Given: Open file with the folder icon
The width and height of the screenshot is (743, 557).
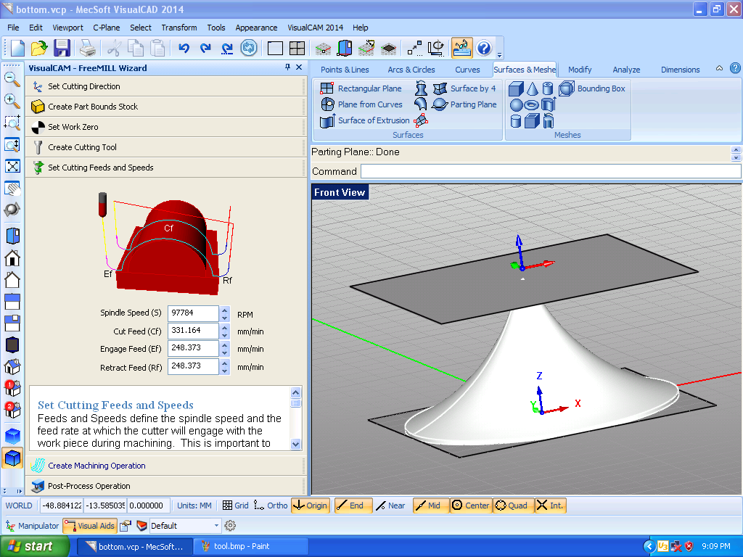Looking at the screenshot, I should point(39,48).
